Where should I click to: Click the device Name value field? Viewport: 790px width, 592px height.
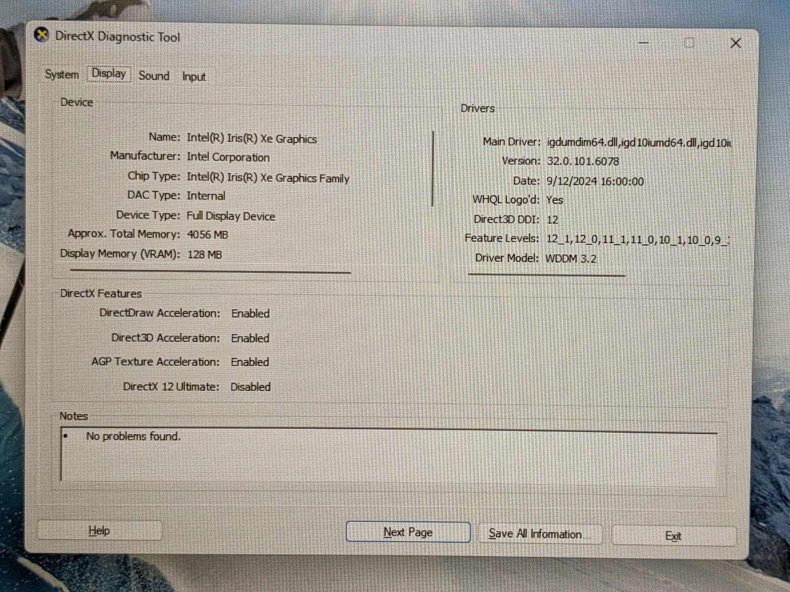pos(251,138)
